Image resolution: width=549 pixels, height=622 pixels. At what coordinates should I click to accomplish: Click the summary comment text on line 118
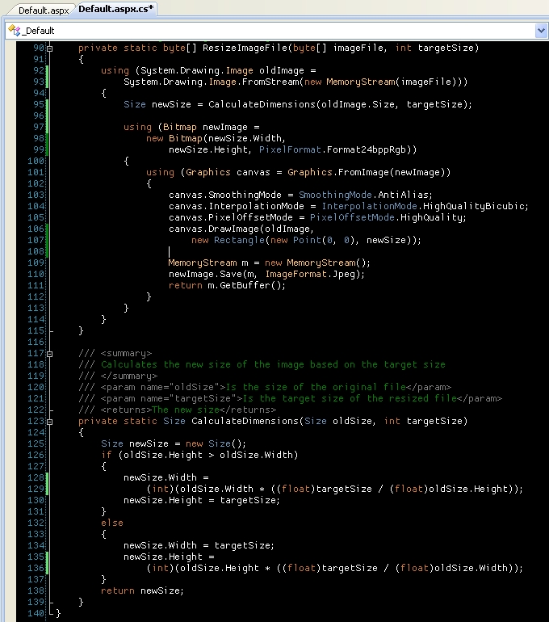[x=273, y=364]
